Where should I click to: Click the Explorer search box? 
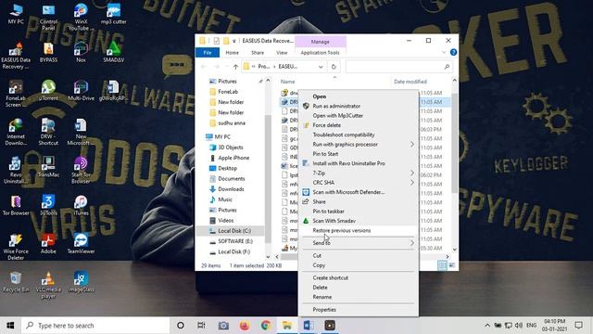[x=399, y=67]
